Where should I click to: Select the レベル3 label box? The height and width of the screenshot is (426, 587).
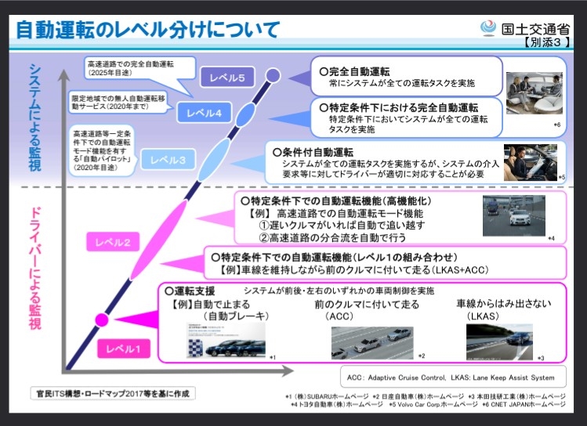coord(168,160)
